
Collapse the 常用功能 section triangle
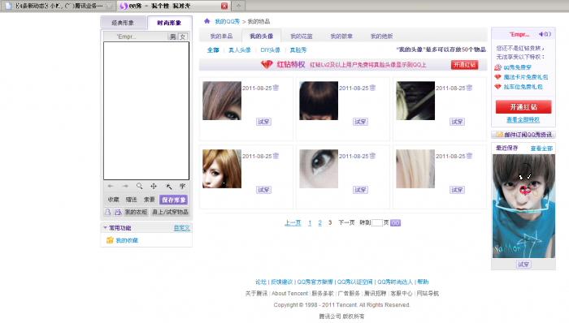(x=105, y=228)
